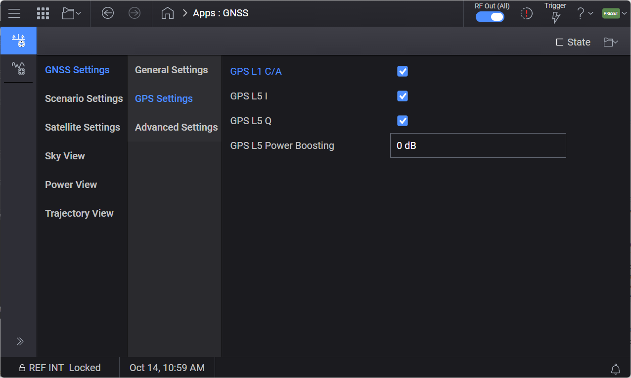Open the Advanced Settings section
Viewport: 631px width, 378px height.
tap(176, 127)
